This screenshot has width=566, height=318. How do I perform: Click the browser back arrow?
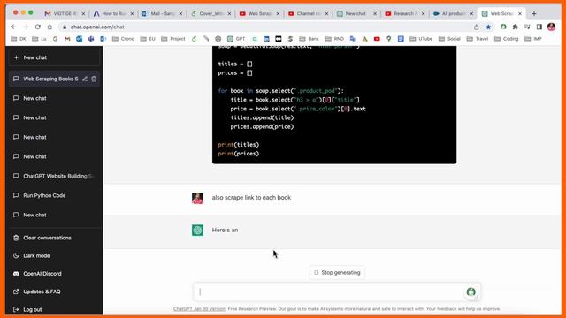14,26
